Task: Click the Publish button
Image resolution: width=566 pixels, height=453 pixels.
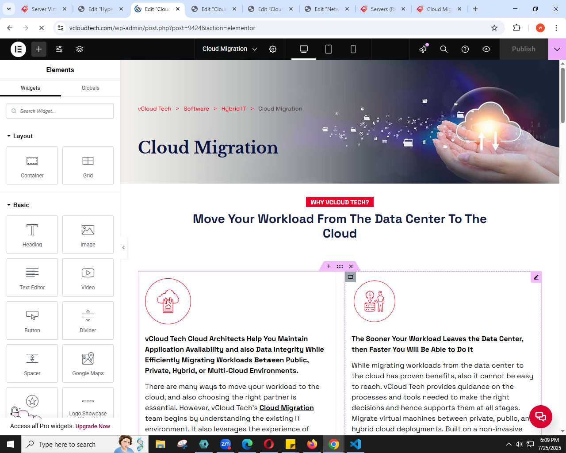Action: (524, 49)
